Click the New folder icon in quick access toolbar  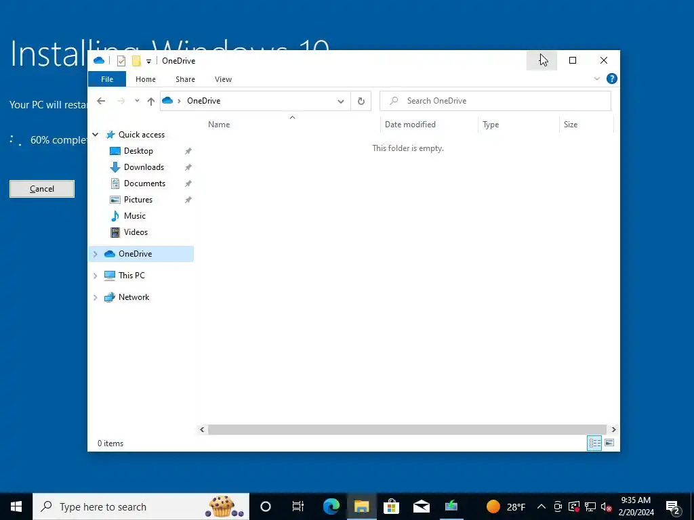click(136, 60)
